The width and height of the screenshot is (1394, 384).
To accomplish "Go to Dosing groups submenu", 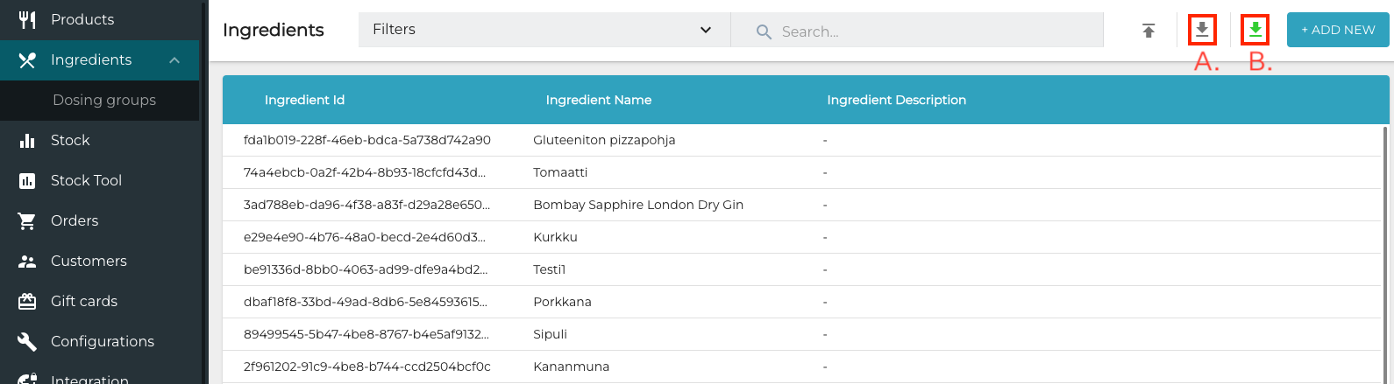I will click(104, 100).
